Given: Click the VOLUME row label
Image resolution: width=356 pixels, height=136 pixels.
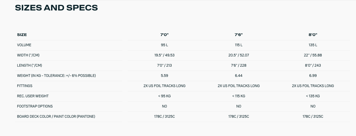Looking at the screenshot, I should coord(24,45).
